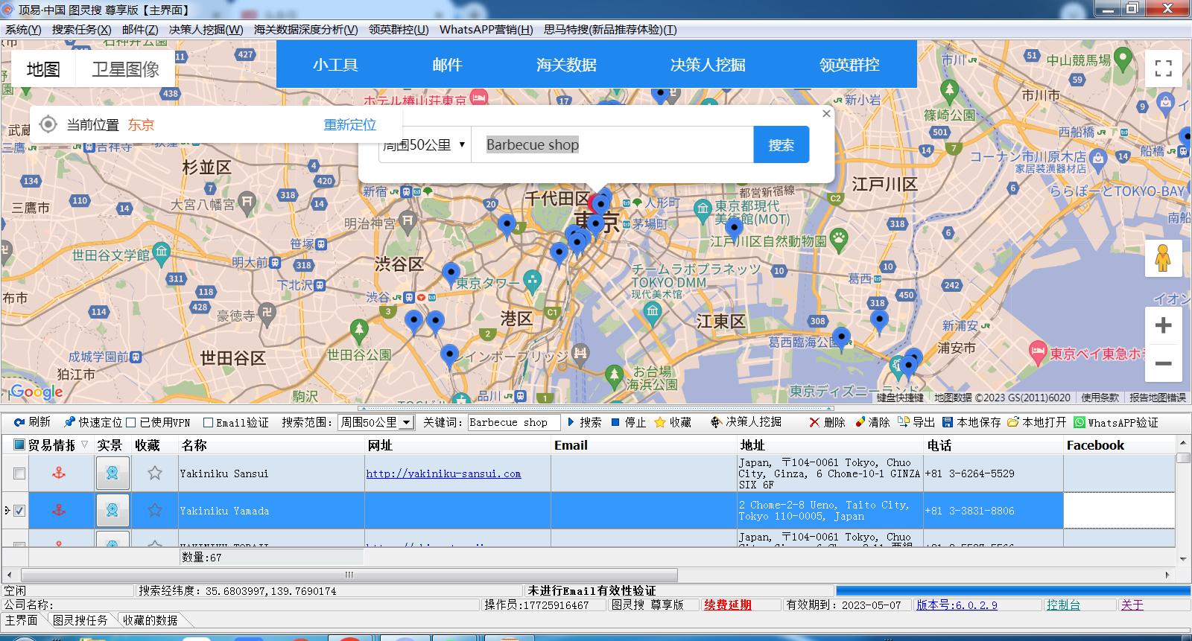Open 领英群控(U) menu
This screenshot has width=1192, height=641.
coord(399,30)
